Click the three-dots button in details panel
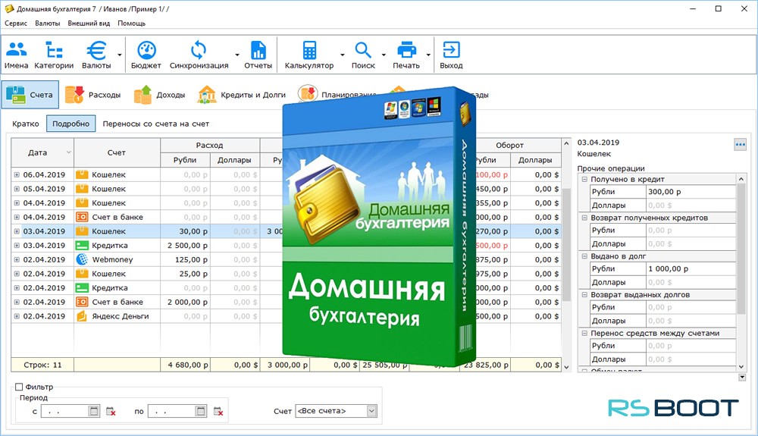 (740, 145)
